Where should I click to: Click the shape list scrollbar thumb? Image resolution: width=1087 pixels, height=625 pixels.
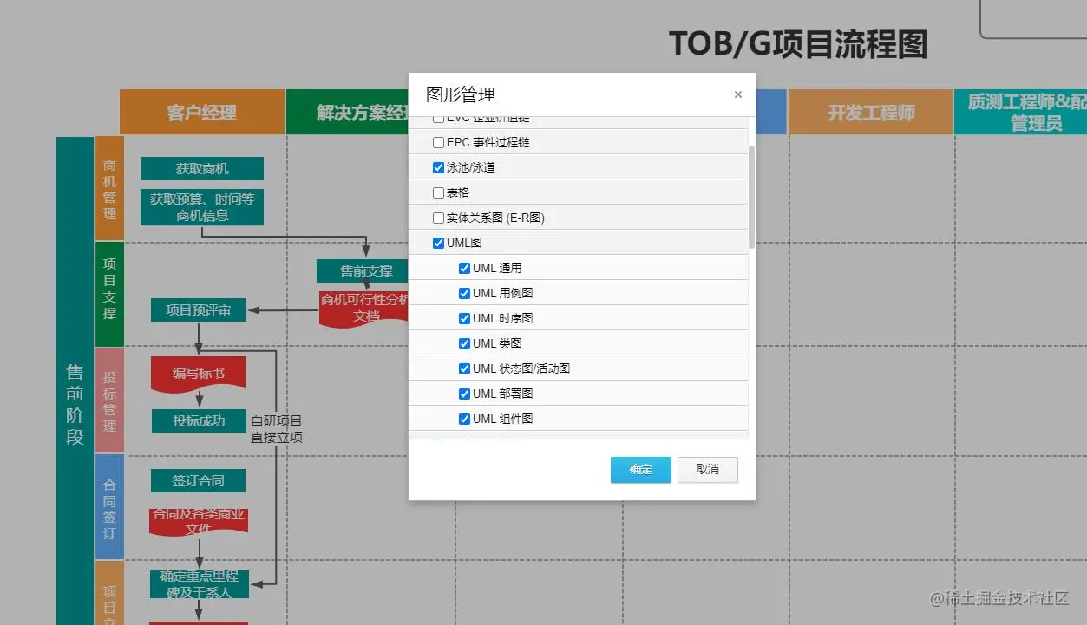point(751,196)
